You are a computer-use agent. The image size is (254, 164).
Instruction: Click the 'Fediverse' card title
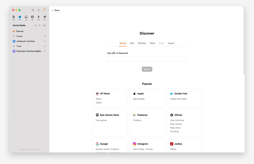coord(142,115)
